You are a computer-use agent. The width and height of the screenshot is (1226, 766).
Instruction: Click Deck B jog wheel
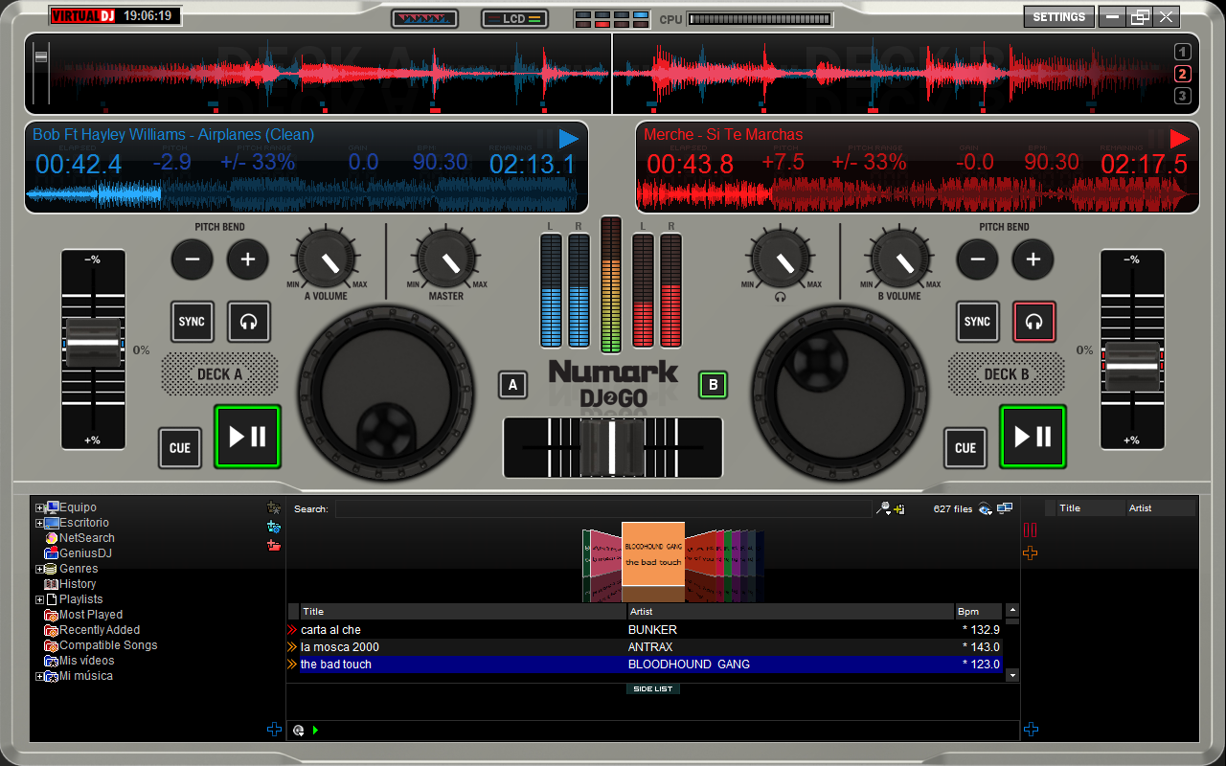839,391
